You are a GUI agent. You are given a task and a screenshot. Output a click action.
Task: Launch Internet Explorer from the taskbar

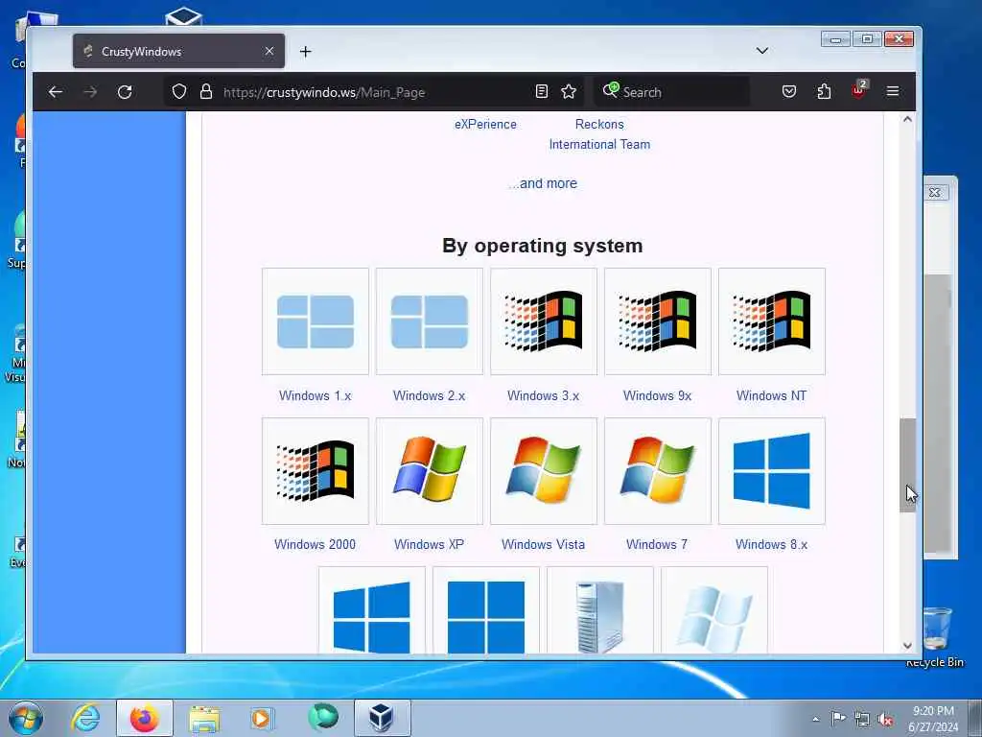85,718
